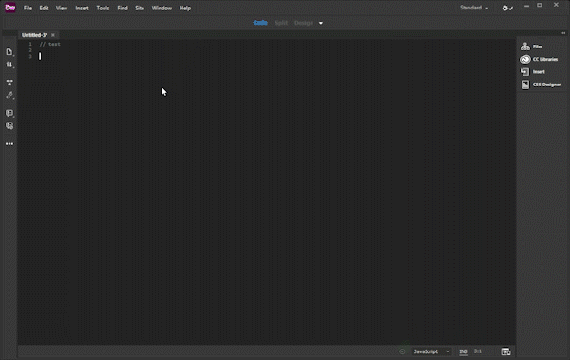Open the Window menu
This screenshot has height=360, width=570.
point(161,8)
